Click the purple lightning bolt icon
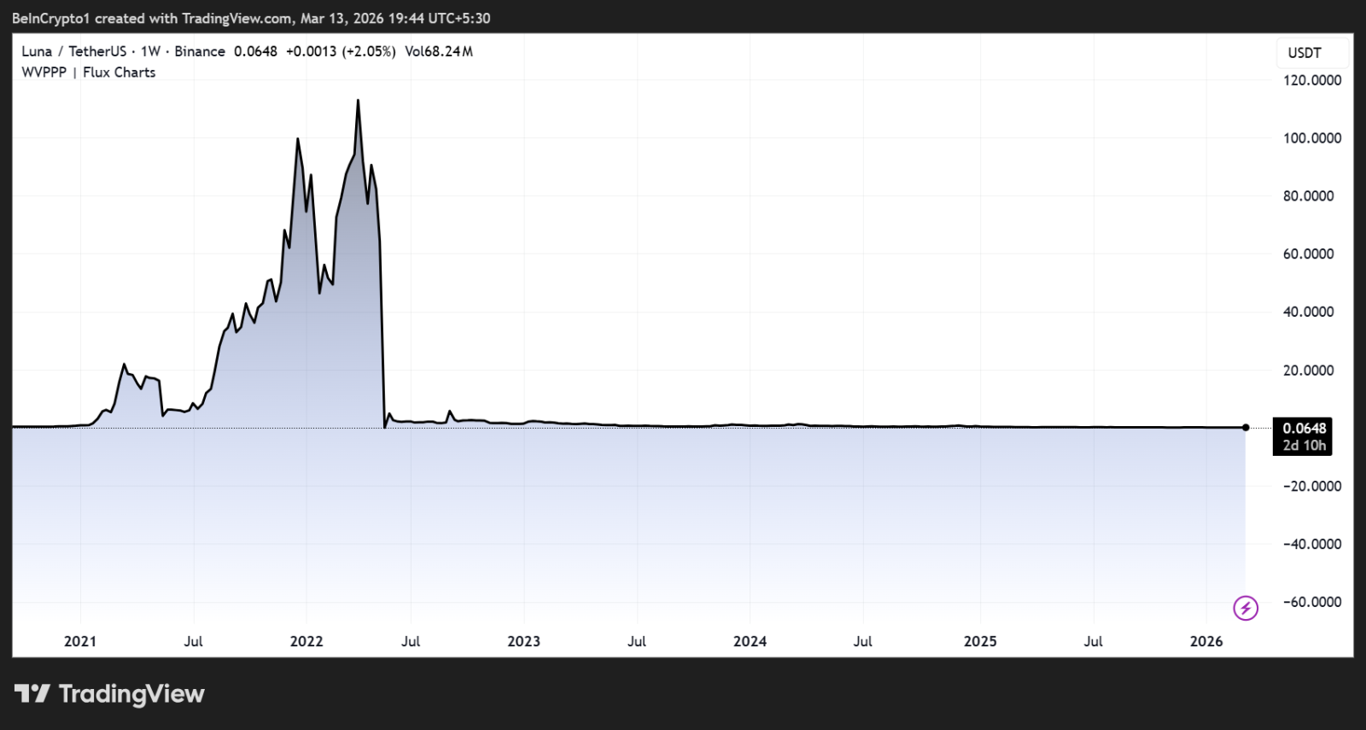Screen dimensions: 1366x730 1246,608
